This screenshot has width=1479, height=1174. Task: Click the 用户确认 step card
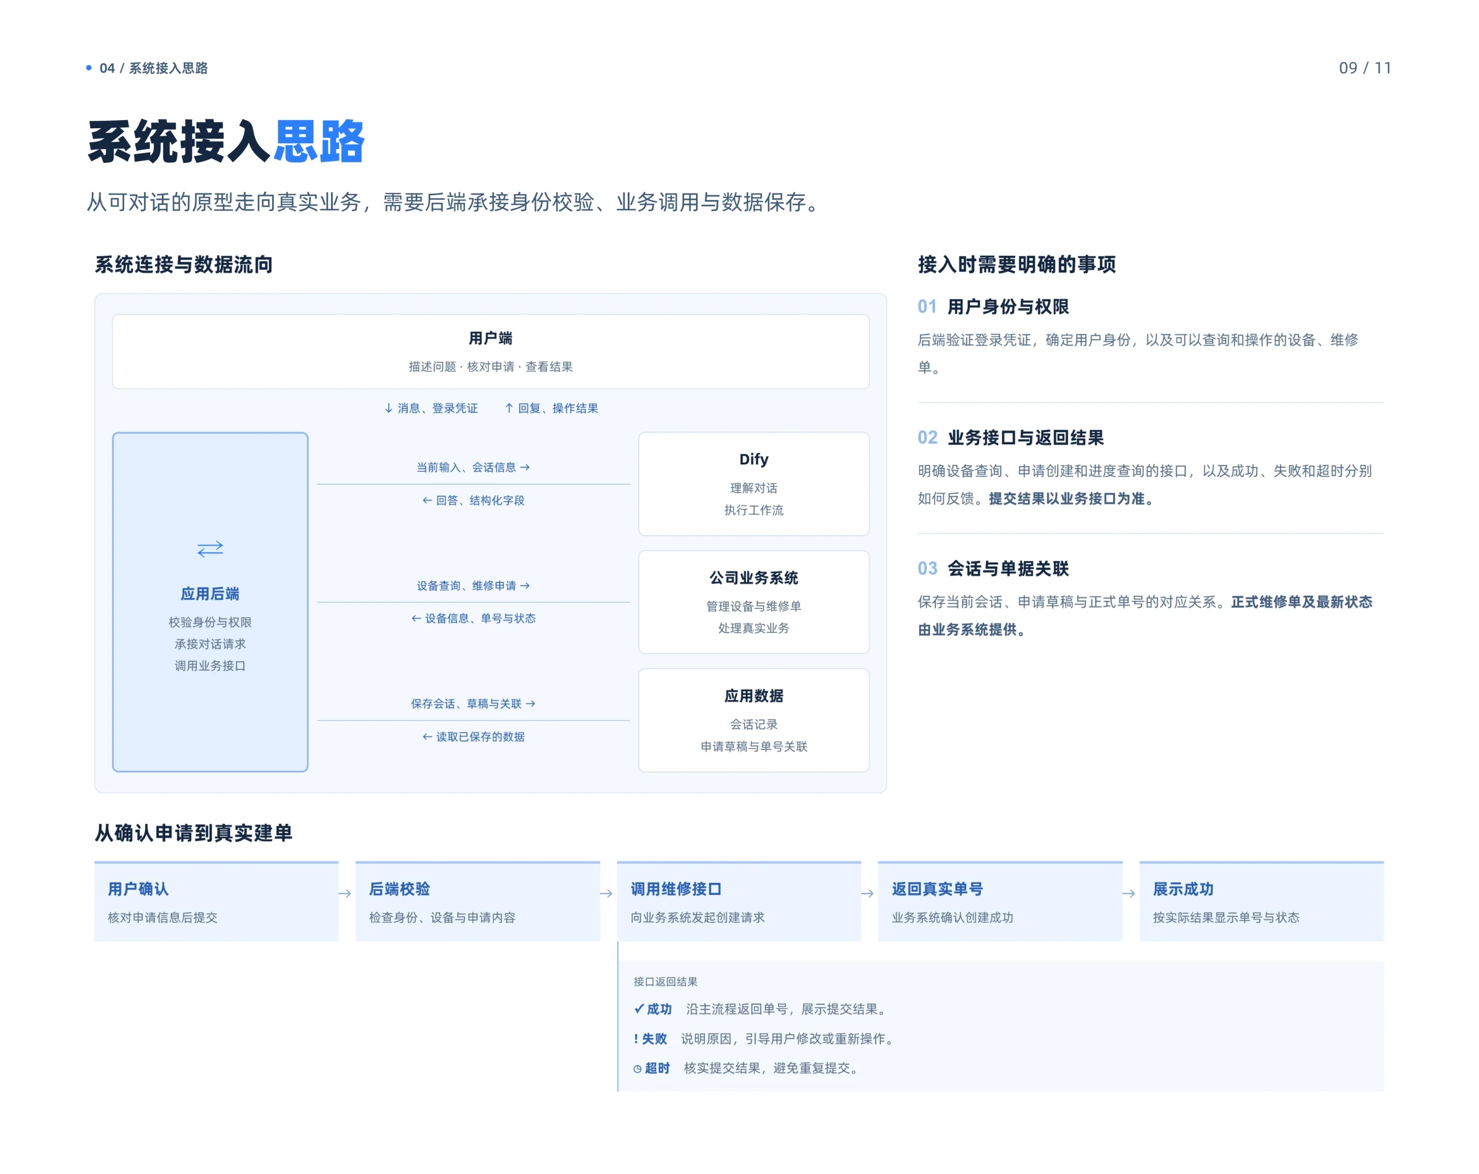[216, 901]
